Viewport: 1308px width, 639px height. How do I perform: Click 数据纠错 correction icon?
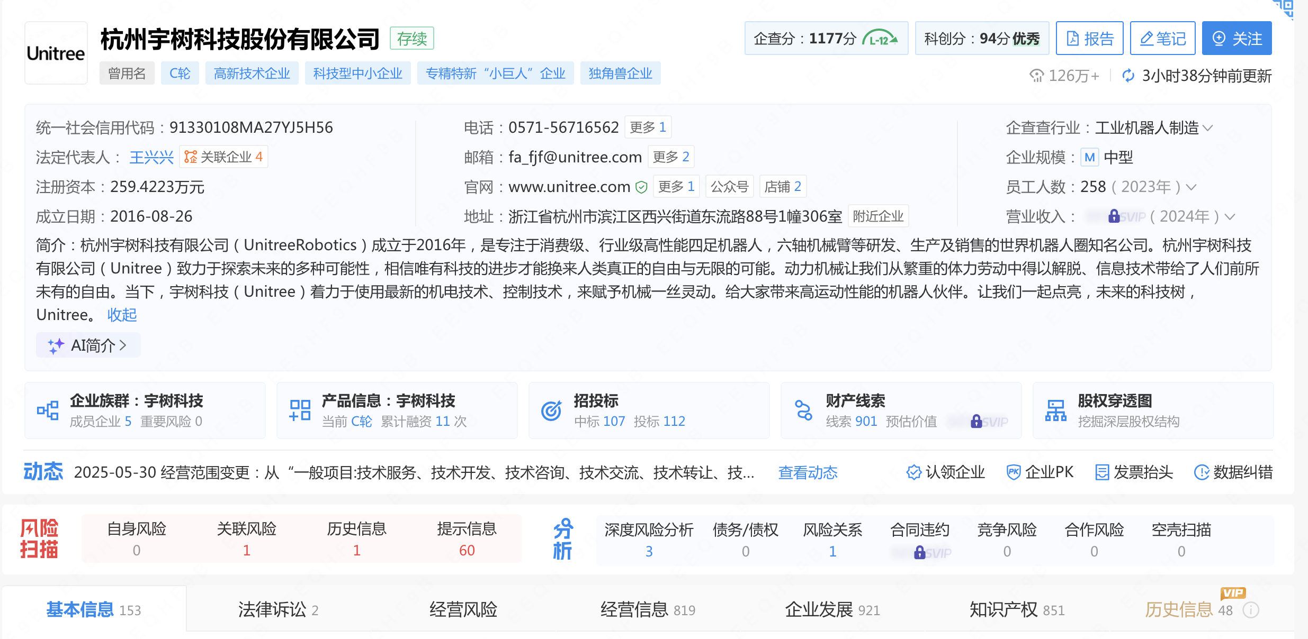click(1202, 472)
